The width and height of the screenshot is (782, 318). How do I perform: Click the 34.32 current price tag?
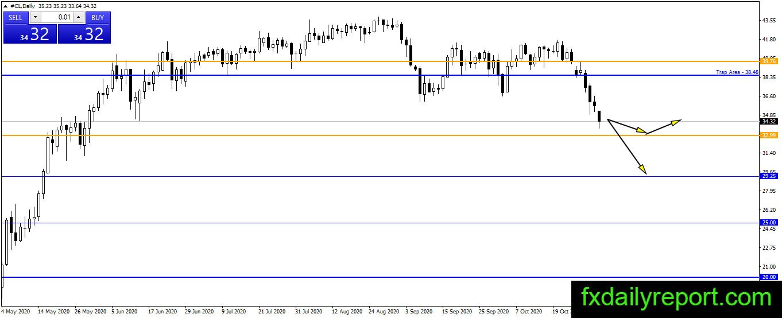[768, 121]
